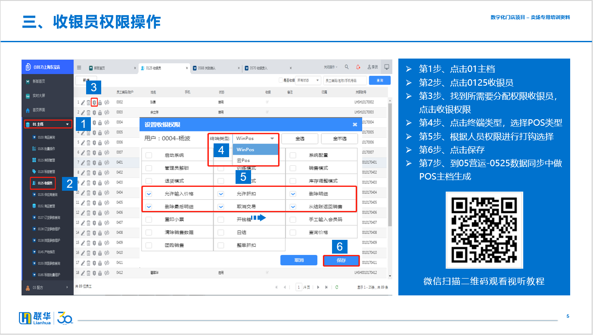Screen dimensions: 593x335
Task: Click the lock icon for employee 0005
Action: point(100,133)
